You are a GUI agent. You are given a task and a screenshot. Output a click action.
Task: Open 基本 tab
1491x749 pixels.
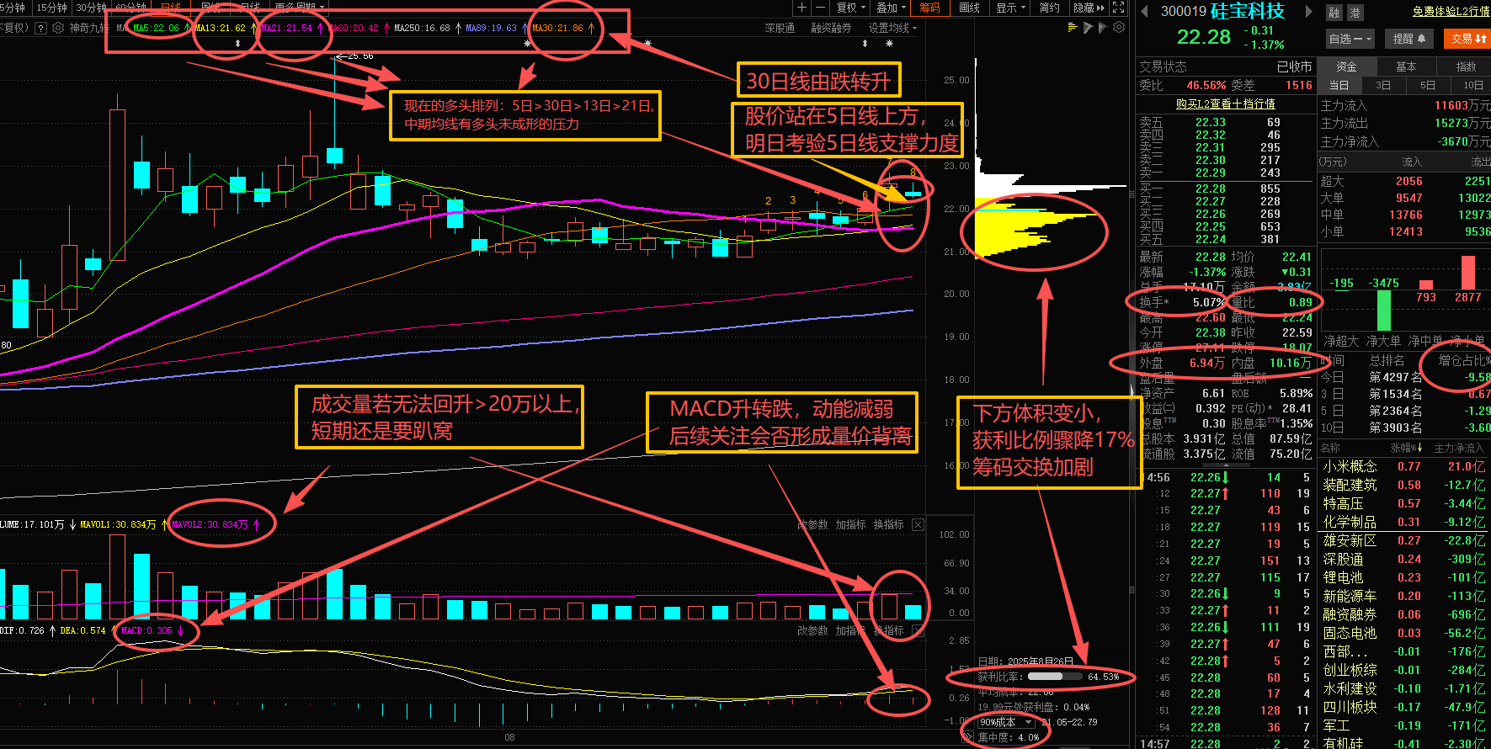click(1406, 66)
